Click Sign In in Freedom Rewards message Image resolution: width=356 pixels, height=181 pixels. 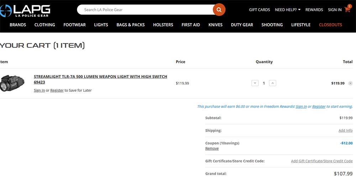point(301,106)
